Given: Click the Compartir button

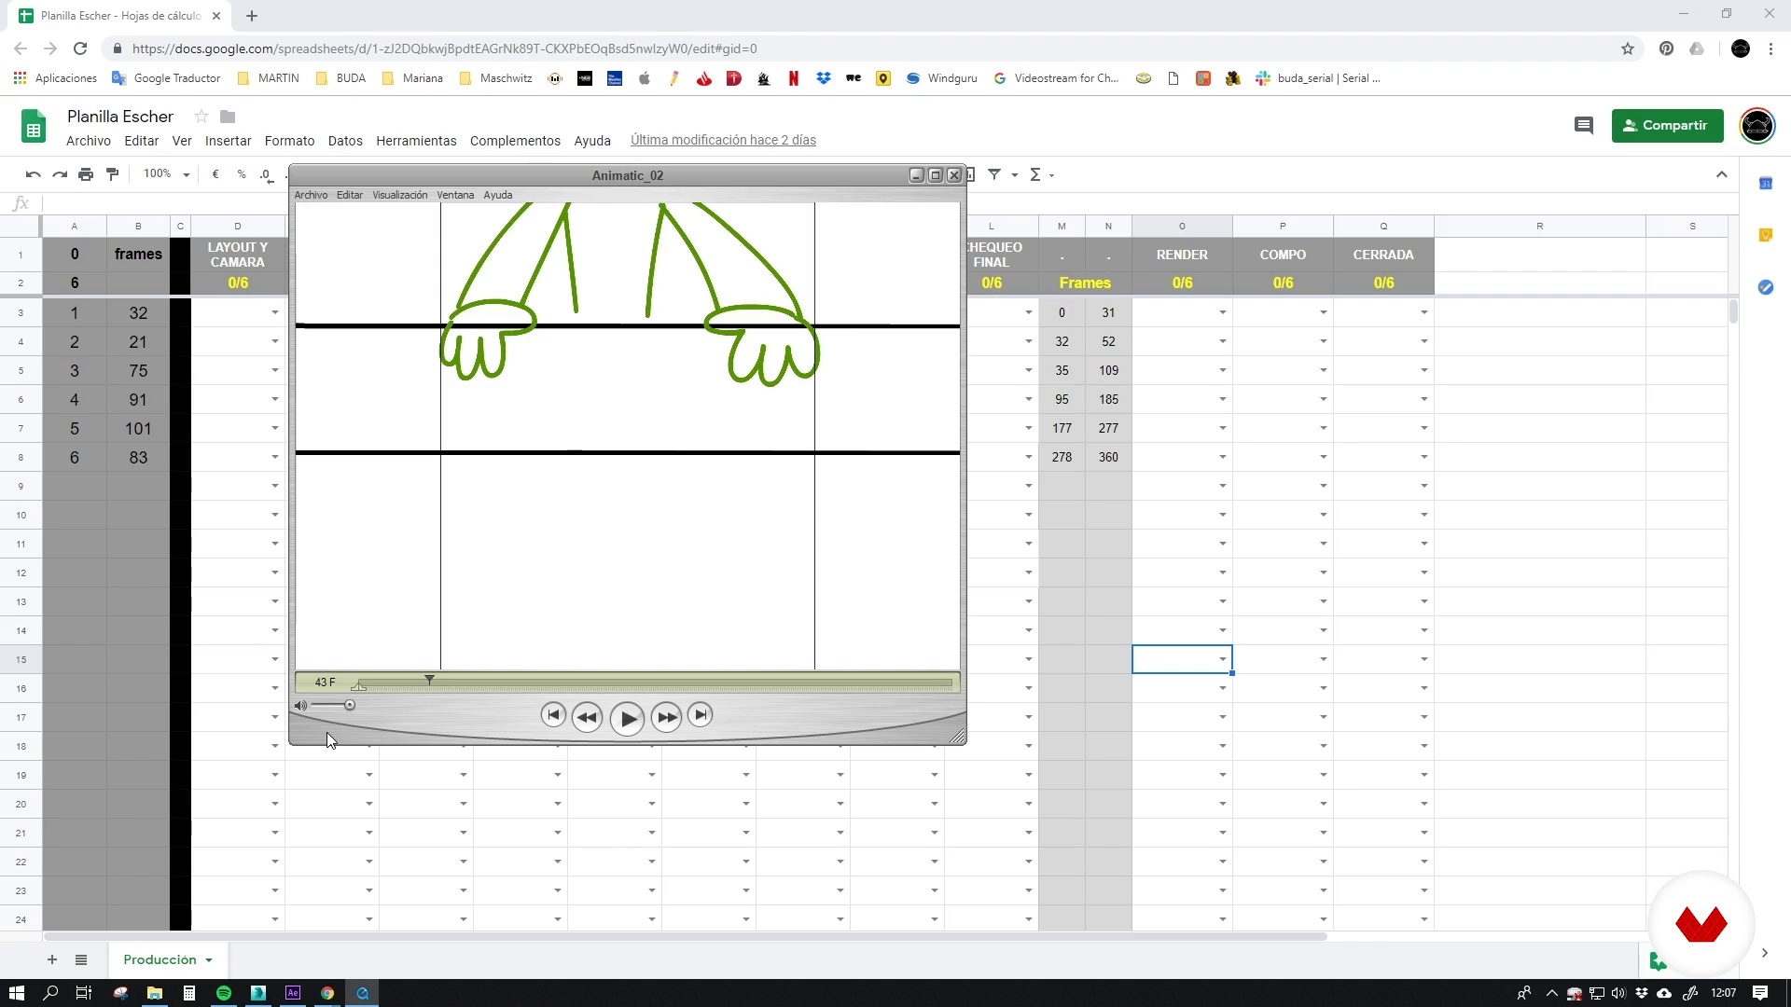Looking at the screenshot, I should (x=1666, y=125).
